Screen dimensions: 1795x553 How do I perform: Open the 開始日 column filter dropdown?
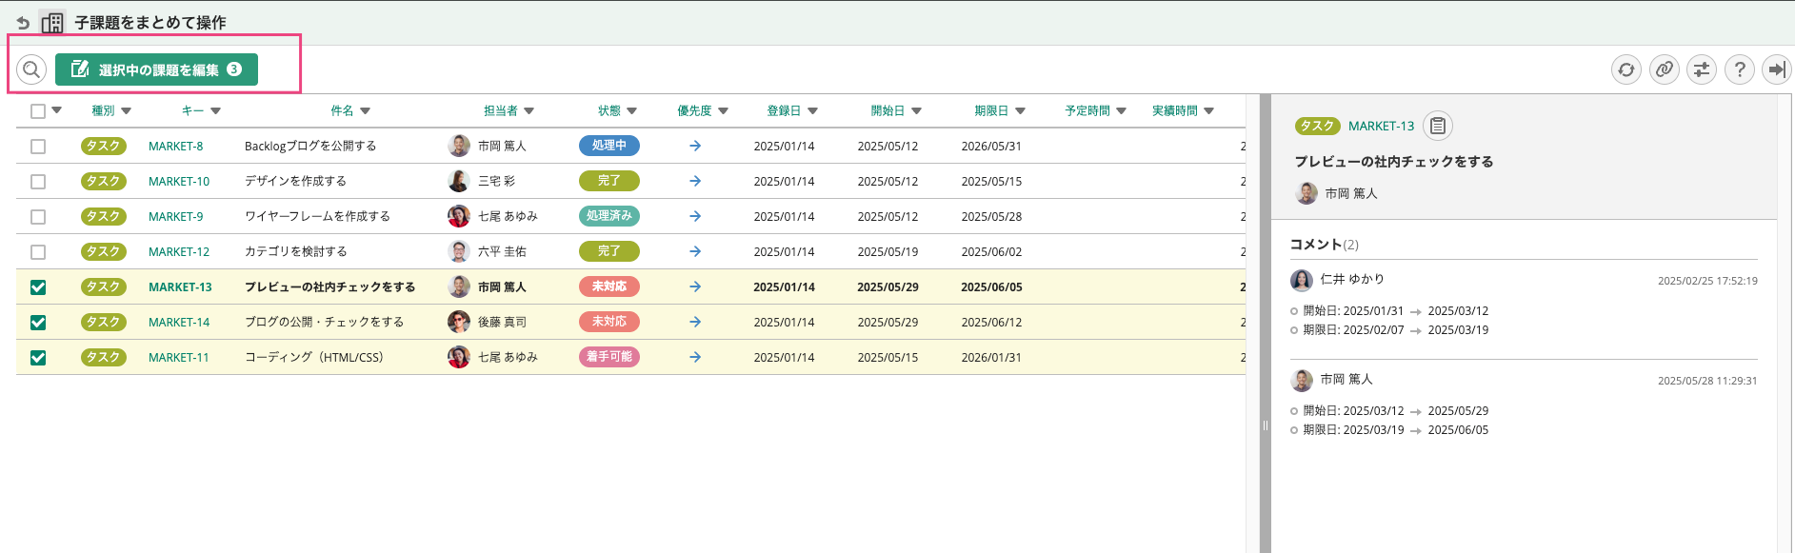click(917, 111)
